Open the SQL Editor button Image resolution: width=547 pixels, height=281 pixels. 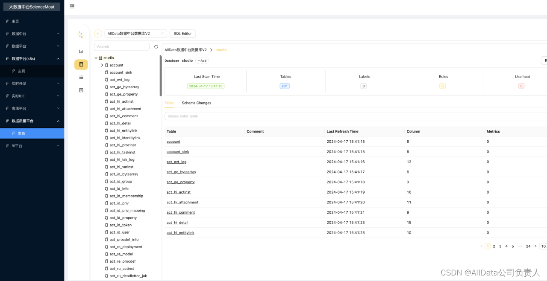point(182,34)
